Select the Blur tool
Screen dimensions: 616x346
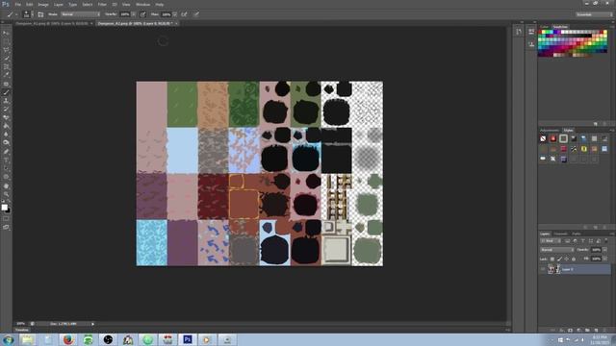click(x=6, y=135)
